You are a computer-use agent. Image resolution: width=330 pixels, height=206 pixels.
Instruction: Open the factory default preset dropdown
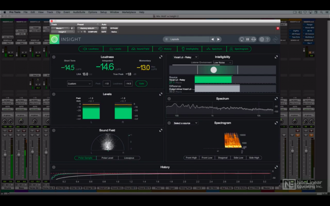[88, 28]
